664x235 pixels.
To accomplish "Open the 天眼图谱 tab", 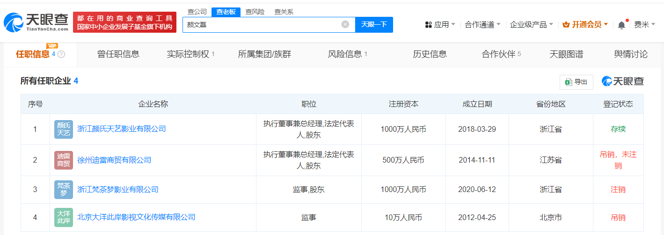I will pos(566,54).
